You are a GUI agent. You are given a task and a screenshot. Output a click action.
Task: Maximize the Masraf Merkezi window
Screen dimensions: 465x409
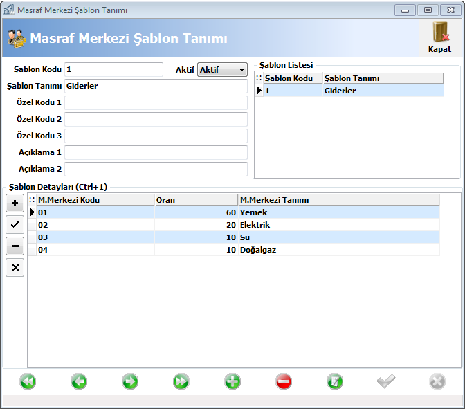(x=428, y=10)
